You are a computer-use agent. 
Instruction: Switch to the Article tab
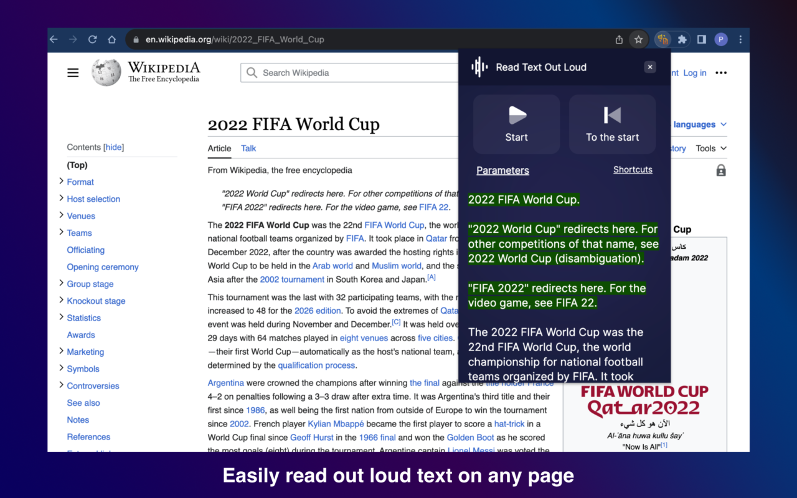point(219,148)
